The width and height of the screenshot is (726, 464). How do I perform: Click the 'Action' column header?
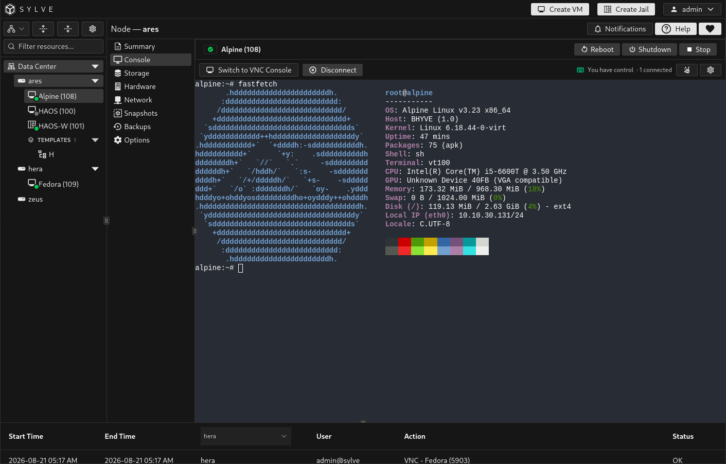[415, 436]
